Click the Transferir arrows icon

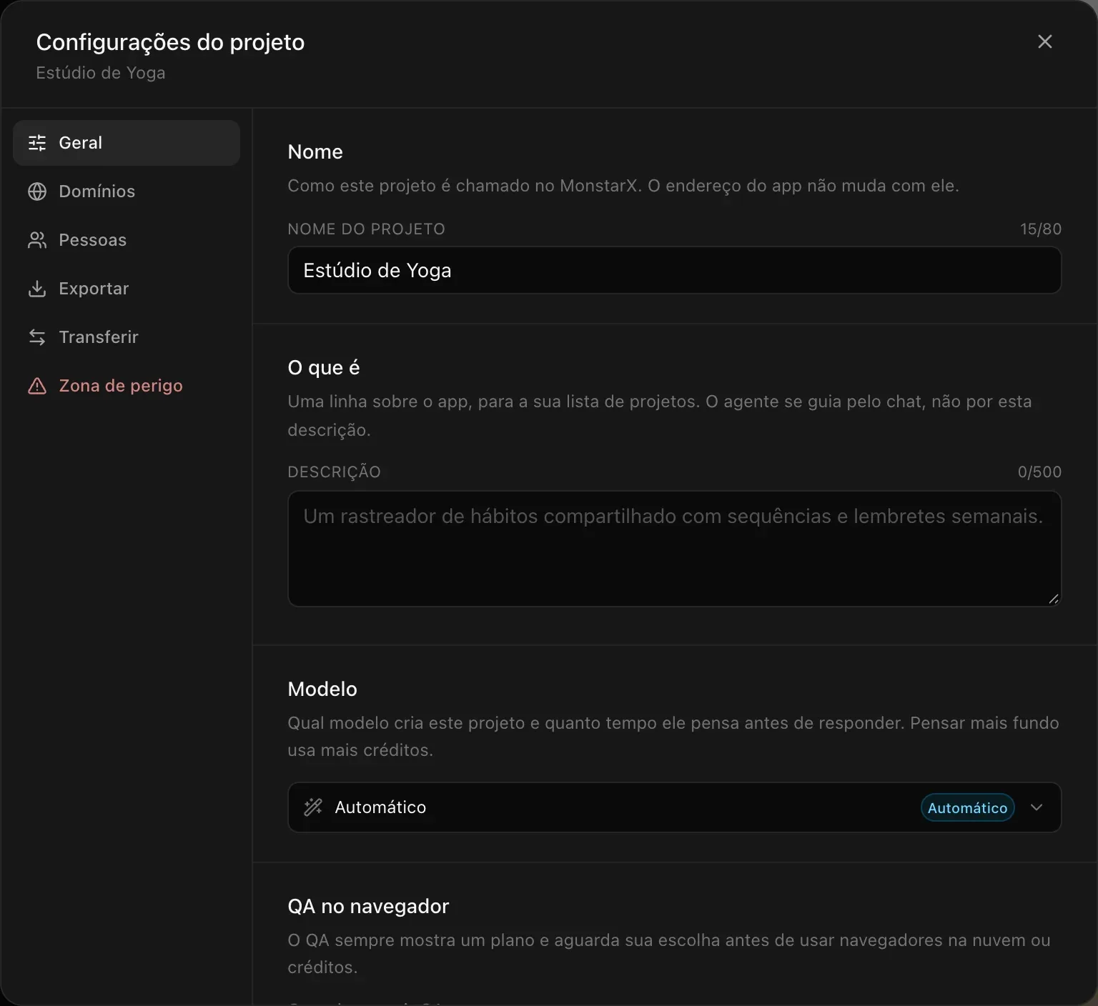click(x=37, y=337)
